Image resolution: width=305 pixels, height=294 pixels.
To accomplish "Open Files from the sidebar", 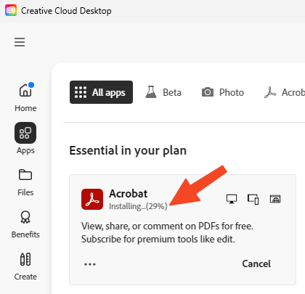I will click(x=25, y=182).
